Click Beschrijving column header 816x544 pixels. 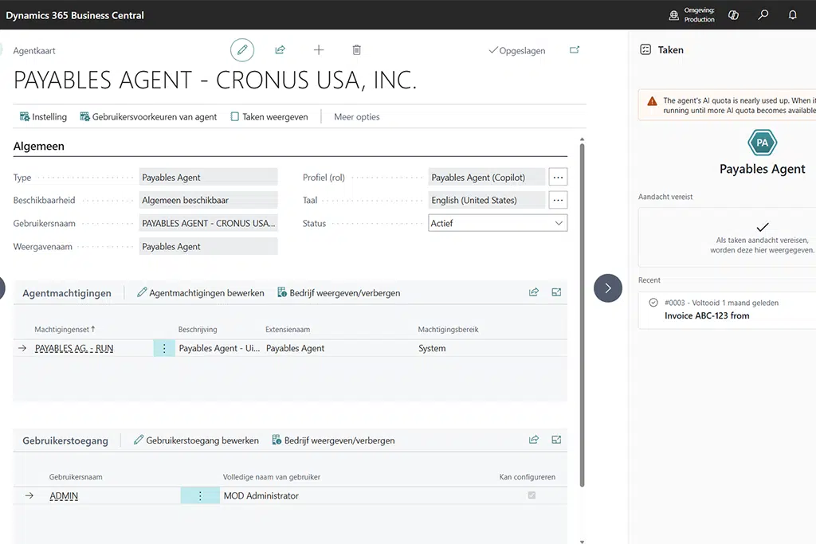pos(198,330)
